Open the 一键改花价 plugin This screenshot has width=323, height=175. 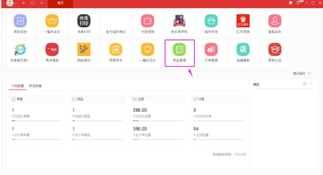(x=148, y=49)
